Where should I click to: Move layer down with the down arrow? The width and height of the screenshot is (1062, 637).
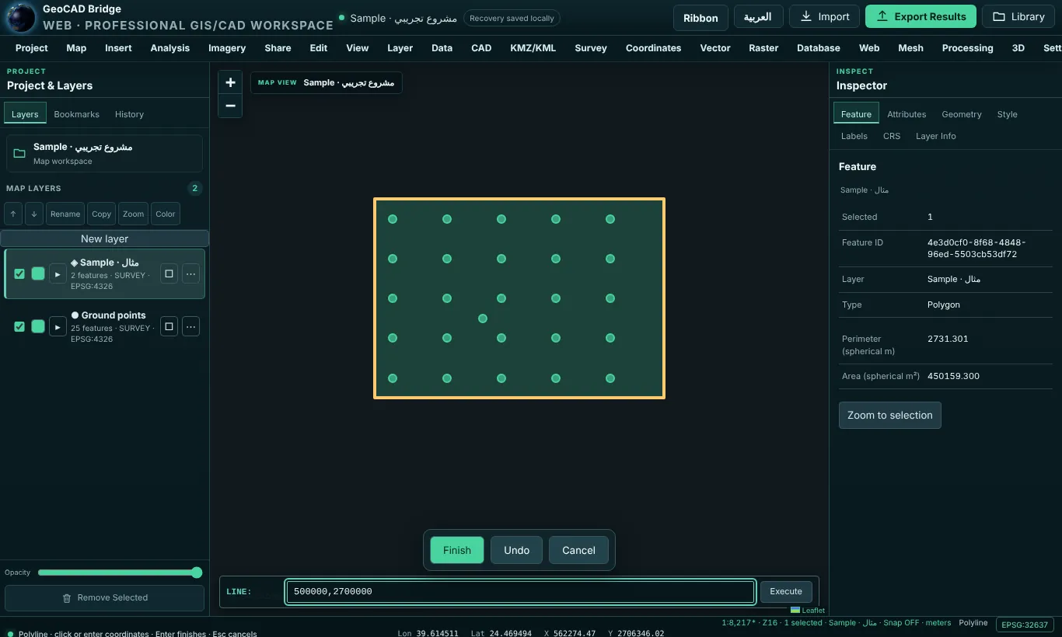click(x=34, y=214)
